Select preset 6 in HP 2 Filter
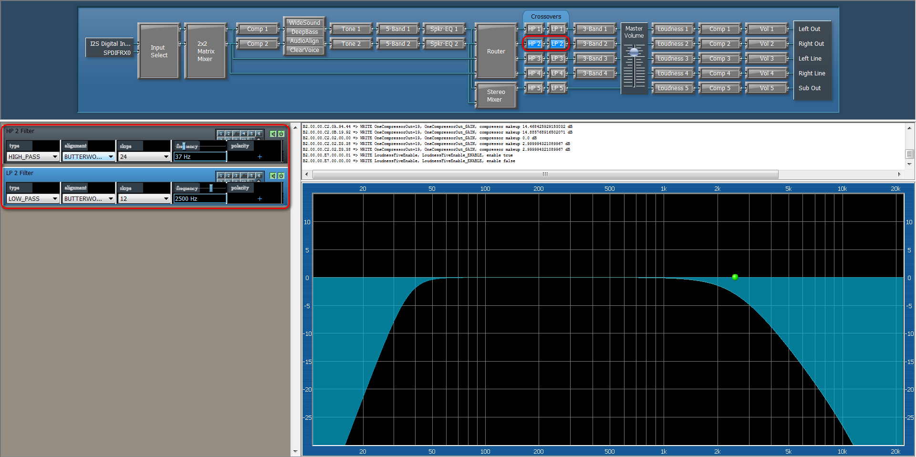This screenshot has width=916, height=457. pyautogui.click(x=259, y=134)
